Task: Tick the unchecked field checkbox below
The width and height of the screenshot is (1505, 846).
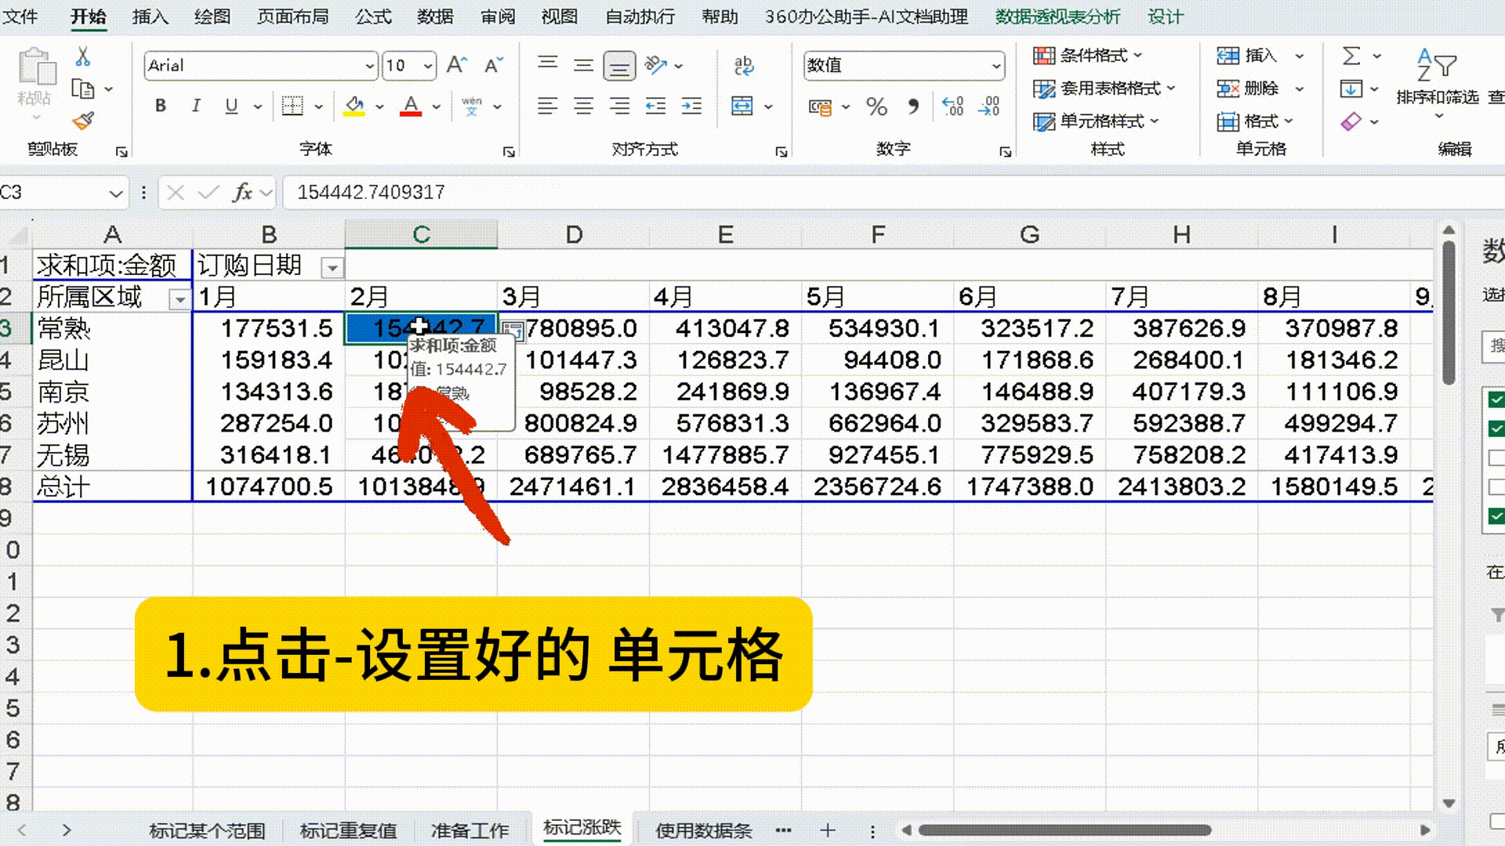Action: [x=1496, y=457]
